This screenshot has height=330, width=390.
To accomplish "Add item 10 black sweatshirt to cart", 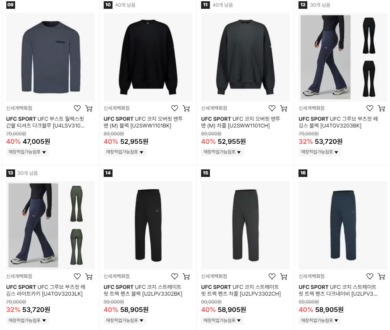I will 186,108.
